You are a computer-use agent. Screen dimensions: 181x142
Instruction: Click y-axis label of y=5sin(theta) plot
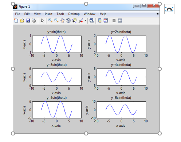[24, 110]
